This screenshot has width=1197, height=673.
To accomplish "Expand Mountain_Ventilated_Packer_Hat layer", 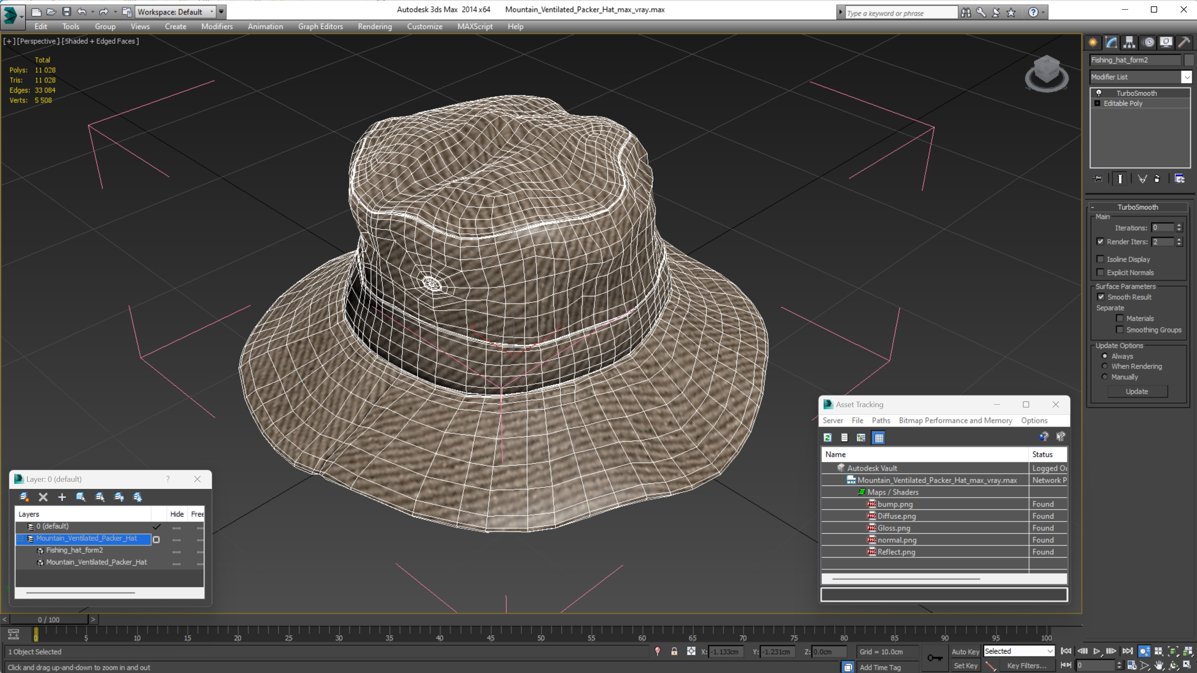I will pyautogui.click(x=22, y=538).
